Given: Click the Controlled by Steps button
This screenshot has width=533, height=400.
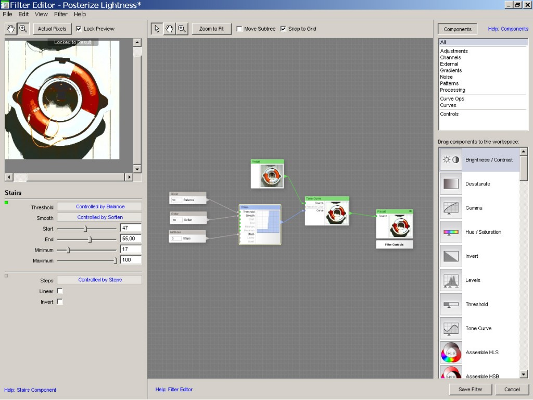Looking at the screenshot, I should pos(99,280).
